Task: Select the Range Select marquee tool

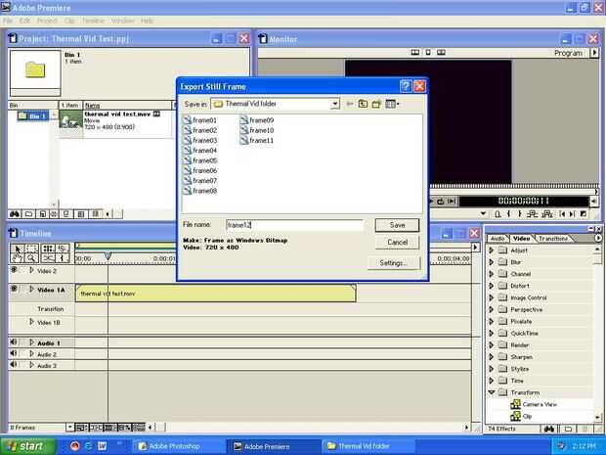Action: (x=31, y=249)
